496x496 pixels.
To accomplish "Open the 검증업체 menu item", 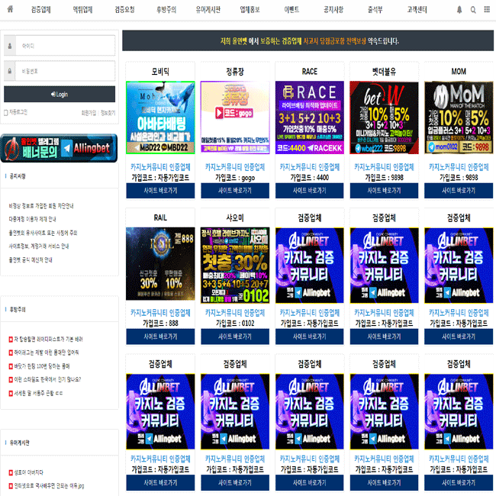I will tap(40, 10).
